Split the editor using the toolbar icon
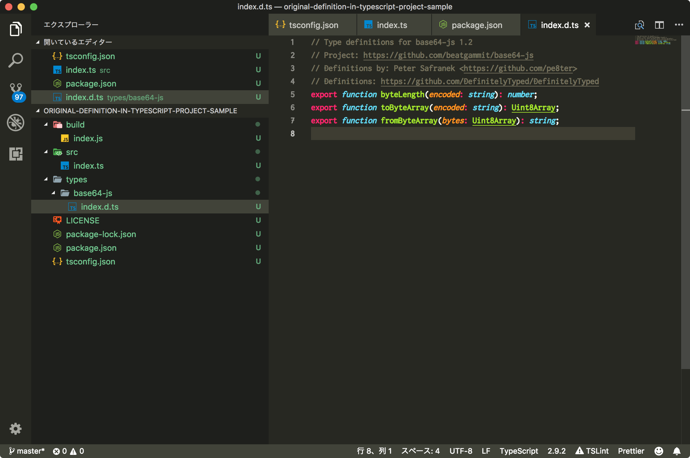The width and height of the screenshot is (690, 458). 659,25
